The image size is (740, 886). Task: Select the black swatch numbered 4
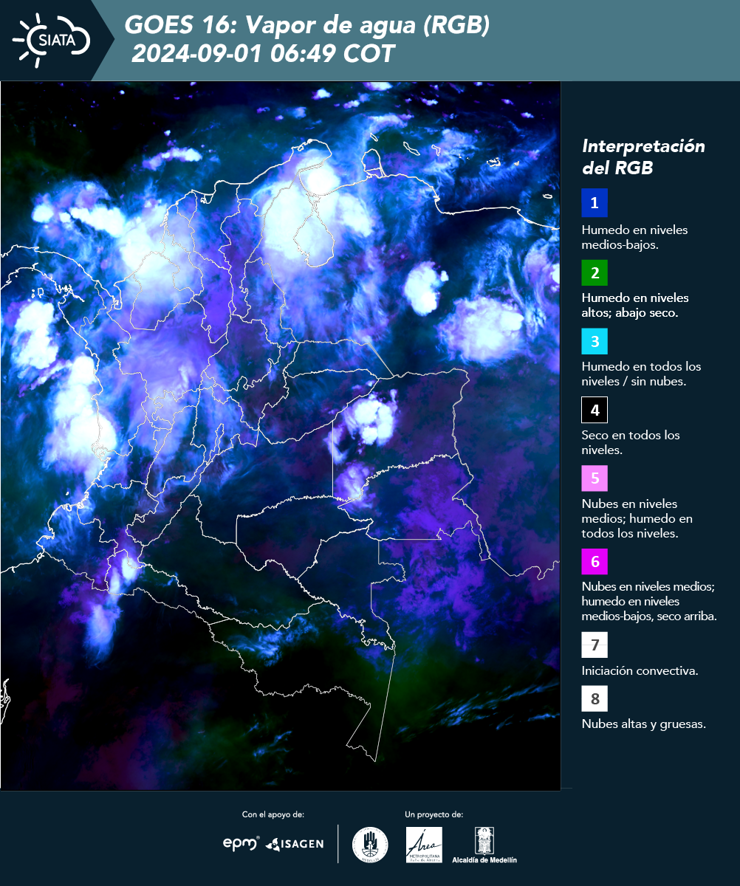click(595, 411)
